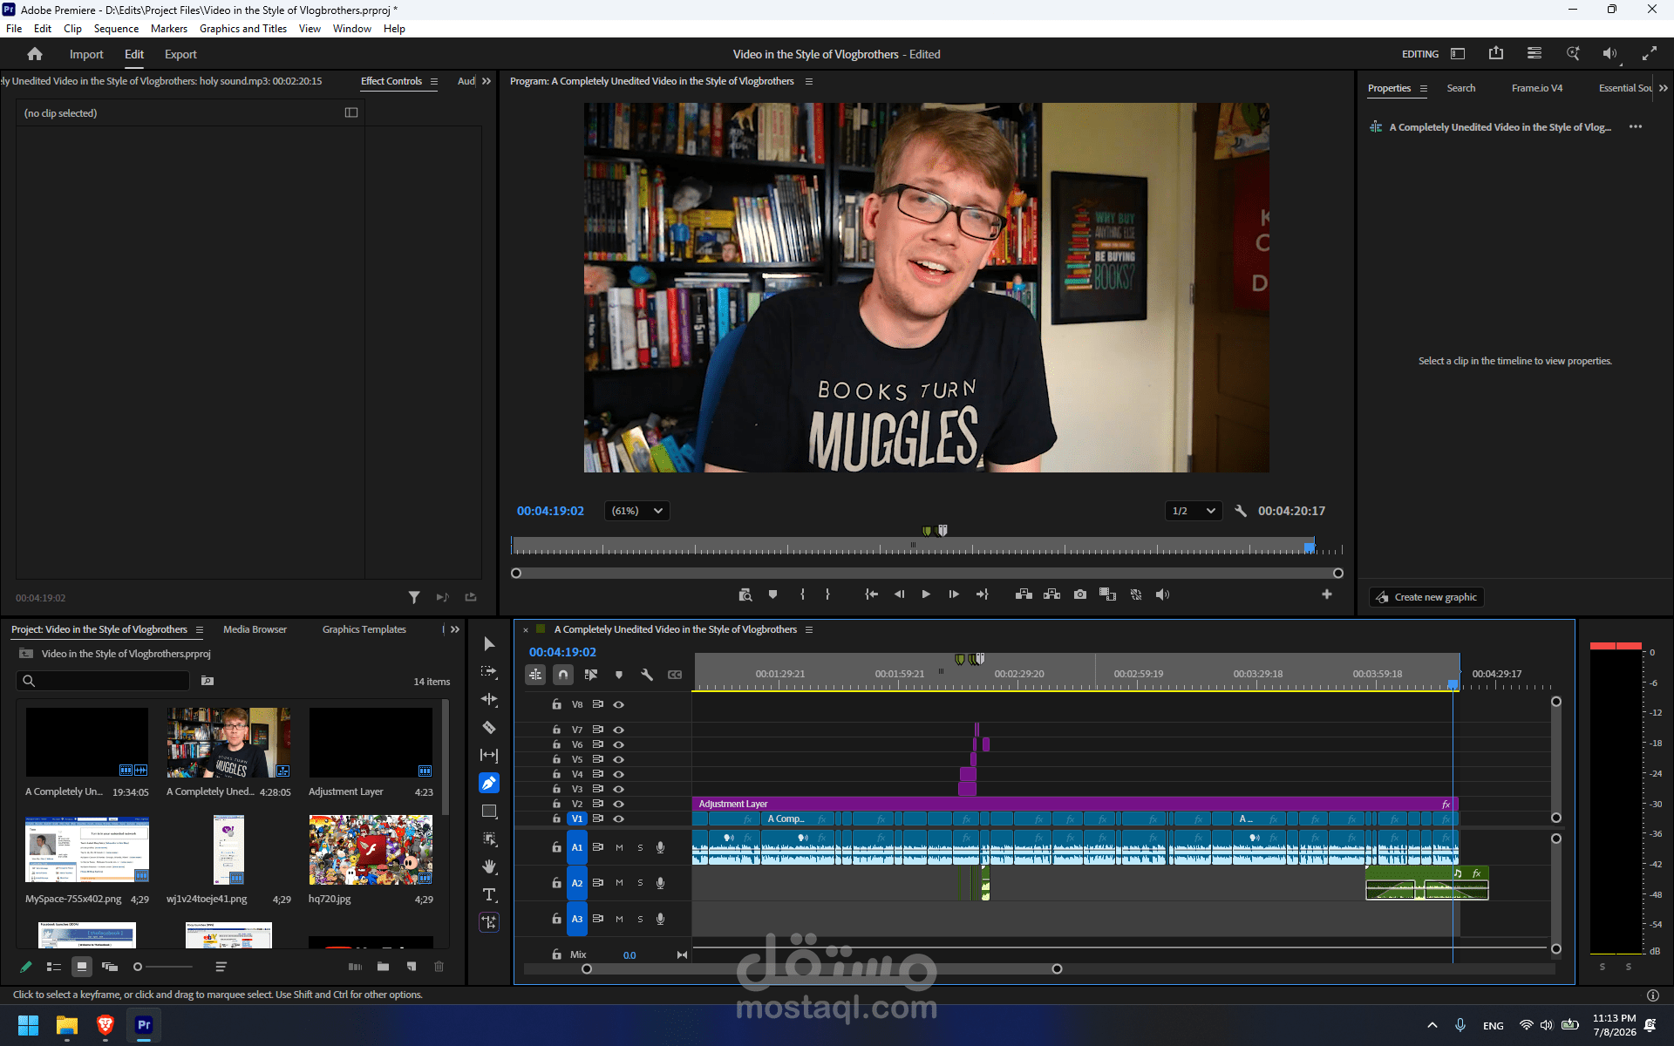Viewport: 1674px width, 1046px height.
Task: Open Graphics and Titles menu
Action: coord(243,29)
